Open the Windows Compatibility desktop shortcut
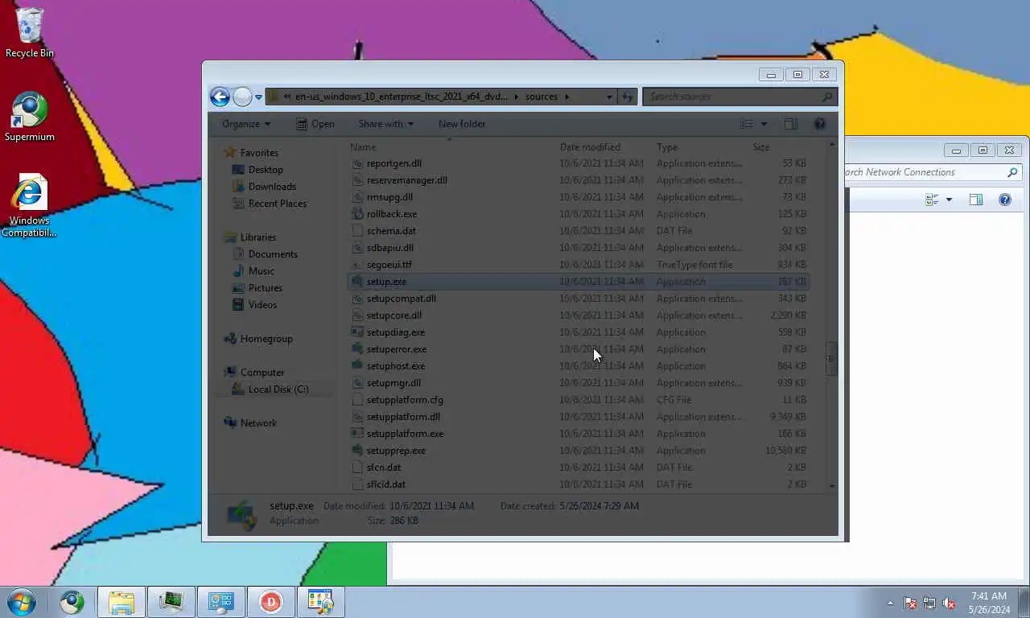Screen dimensions: 1030x618 click(29, 206)
